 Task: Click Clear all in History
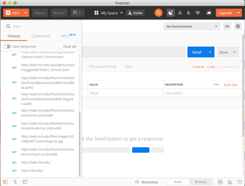[70, 47]
